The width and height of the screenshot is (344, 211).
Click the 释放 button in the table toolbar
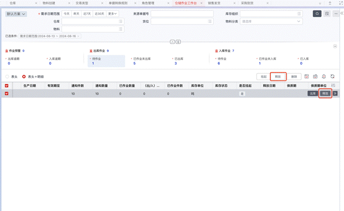click(278, 77)
